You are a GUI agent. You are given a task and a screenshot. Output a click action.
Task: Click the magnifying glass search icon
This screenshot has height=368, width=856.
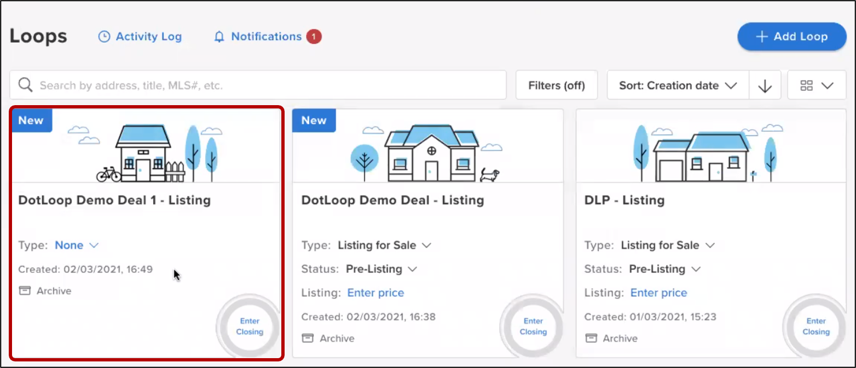point(25,85)
